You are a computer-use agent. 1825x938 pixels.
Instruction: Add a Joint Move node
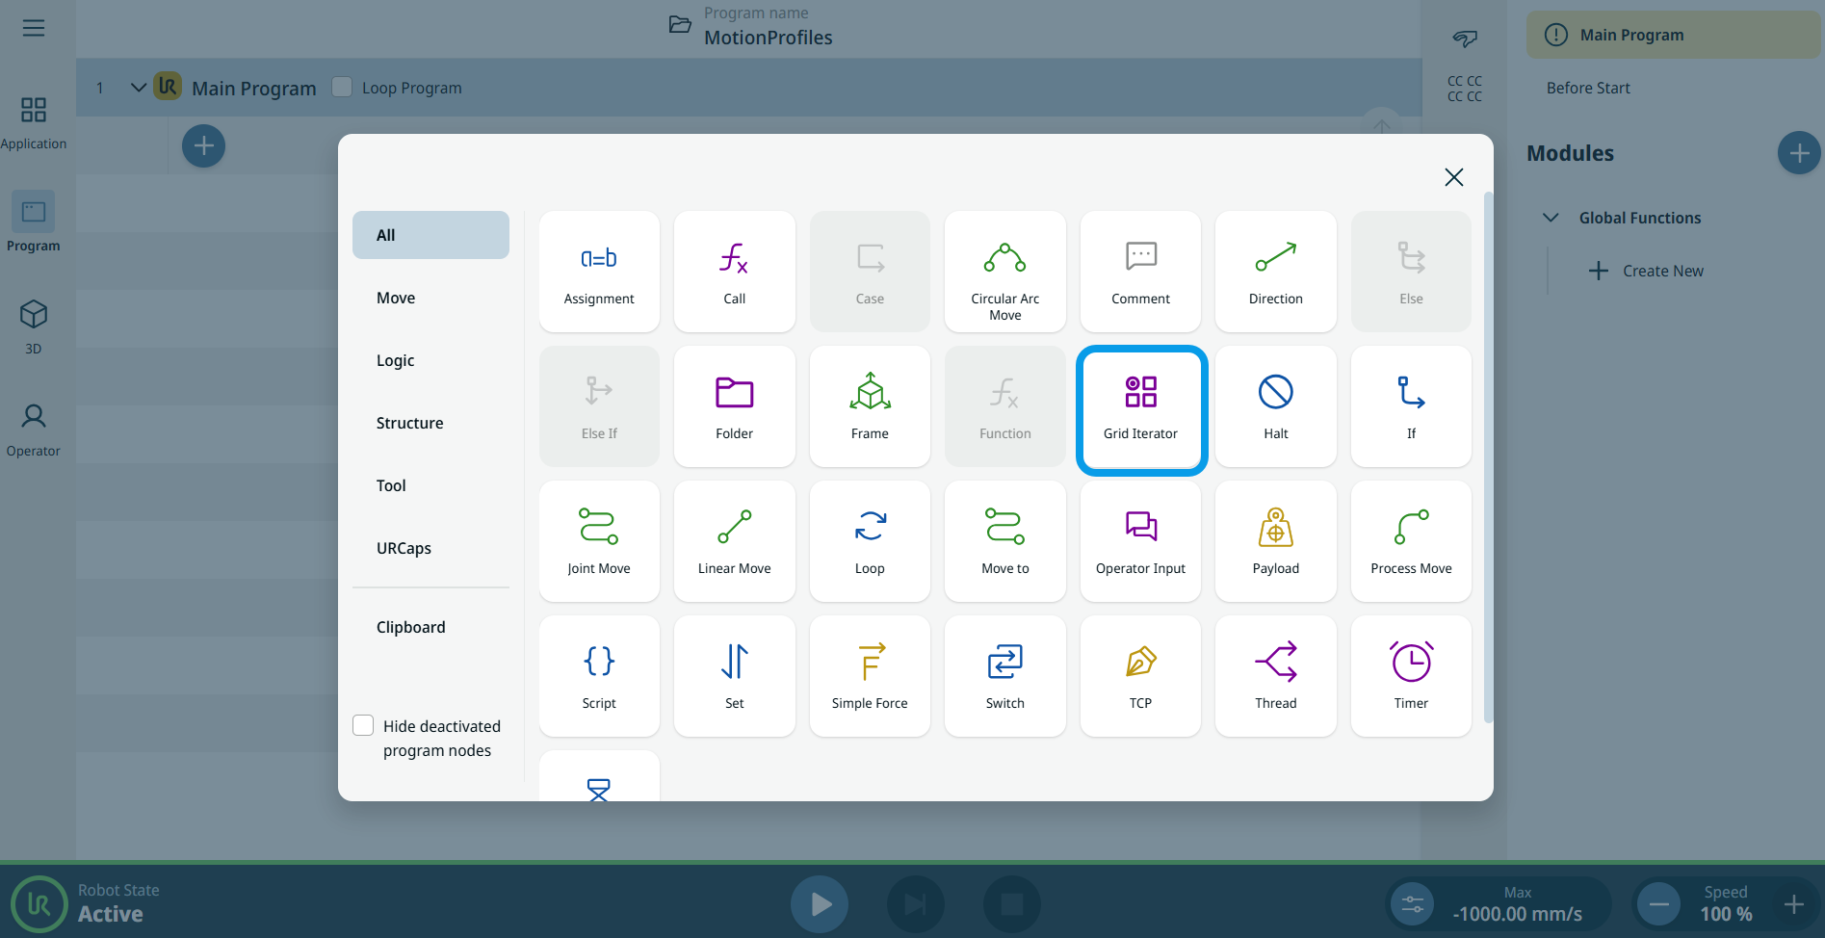(x=598, y=540)
